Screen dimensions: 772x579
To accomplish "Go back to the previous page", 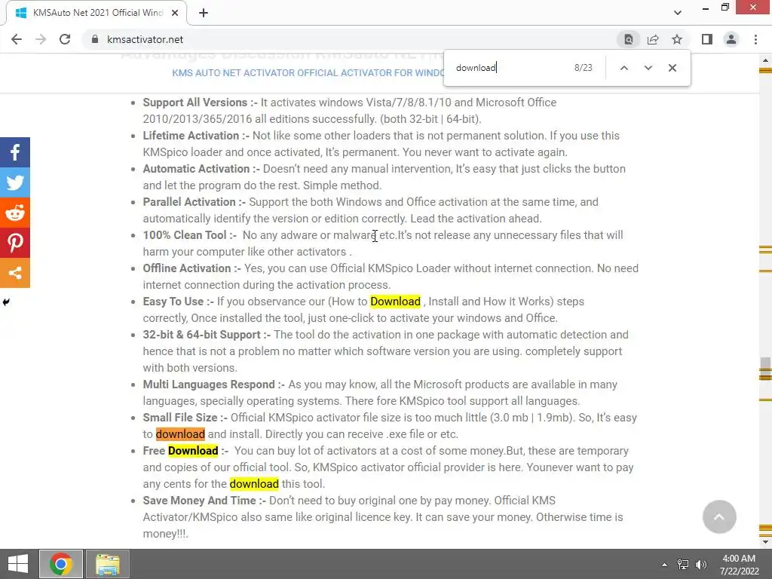I will click(x=17, y=39).
